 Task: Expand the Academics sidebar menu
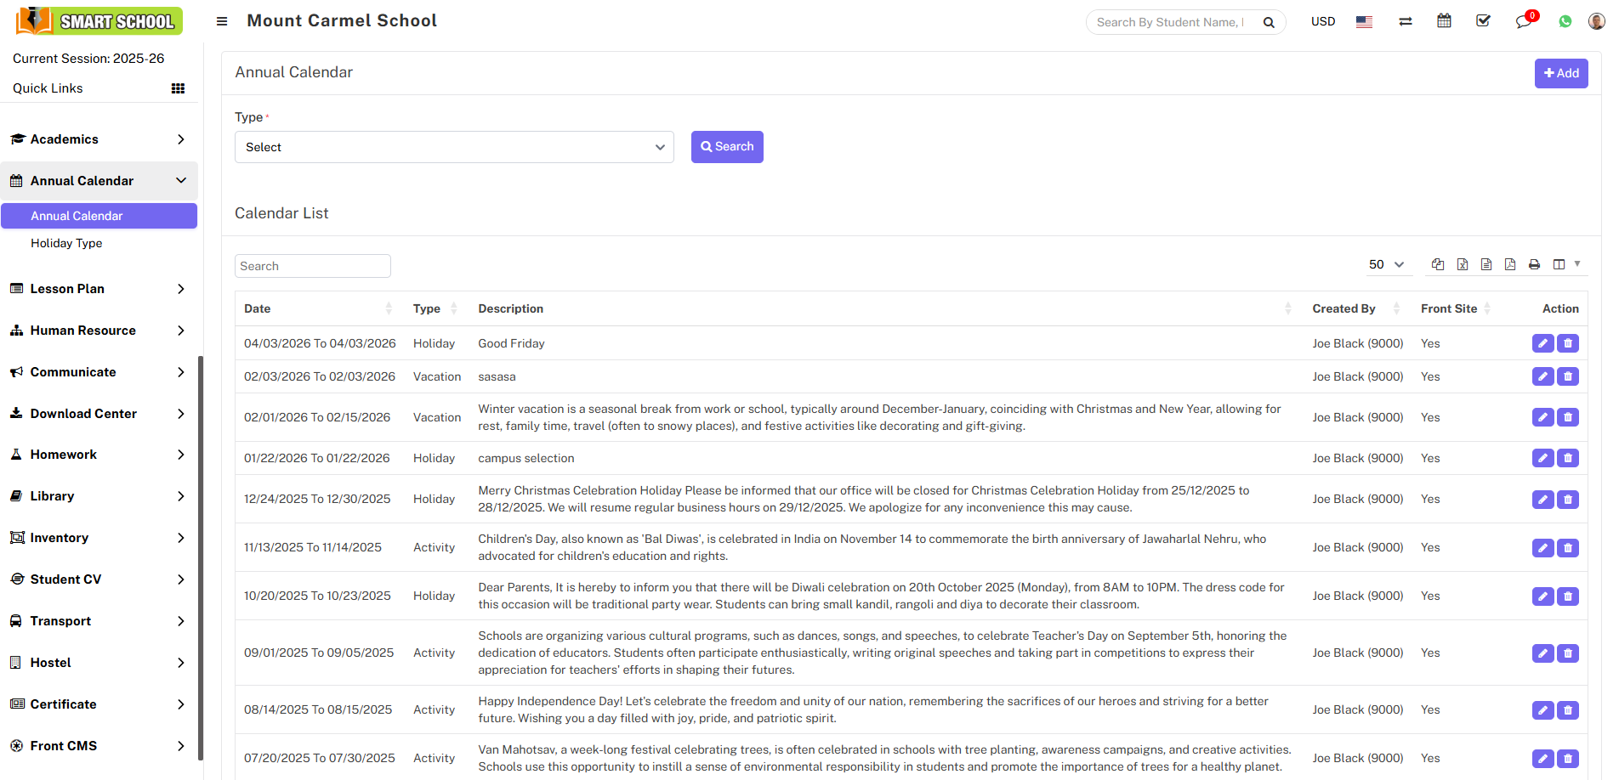coord(99,139)
